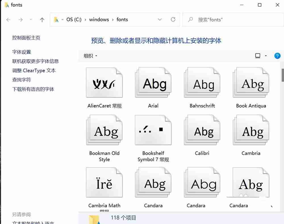This screenshot has width=284, height=224.
Task: Navigate to windows in the breadcrumb
Action: tap(99, 19)
